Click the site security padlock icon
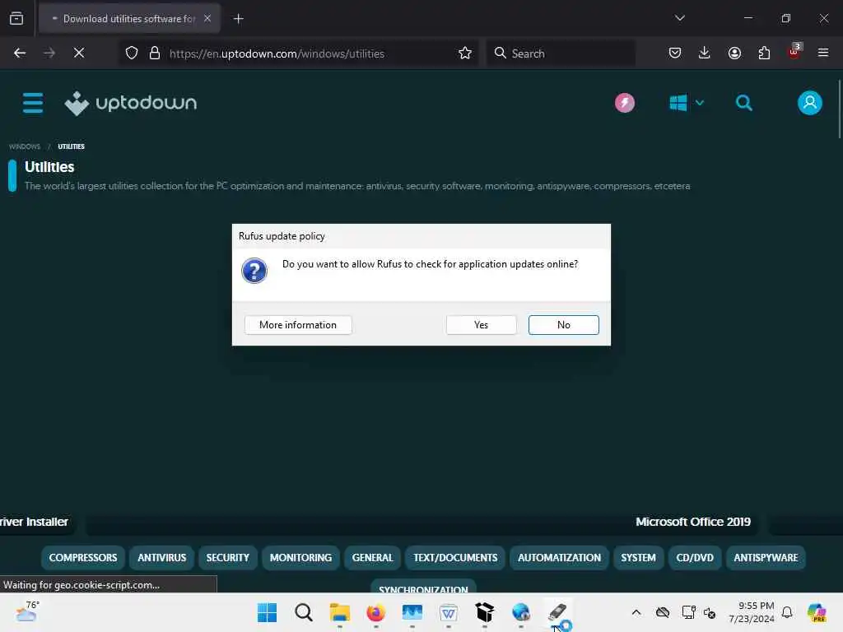843x632 pixels. coord(155,53)
